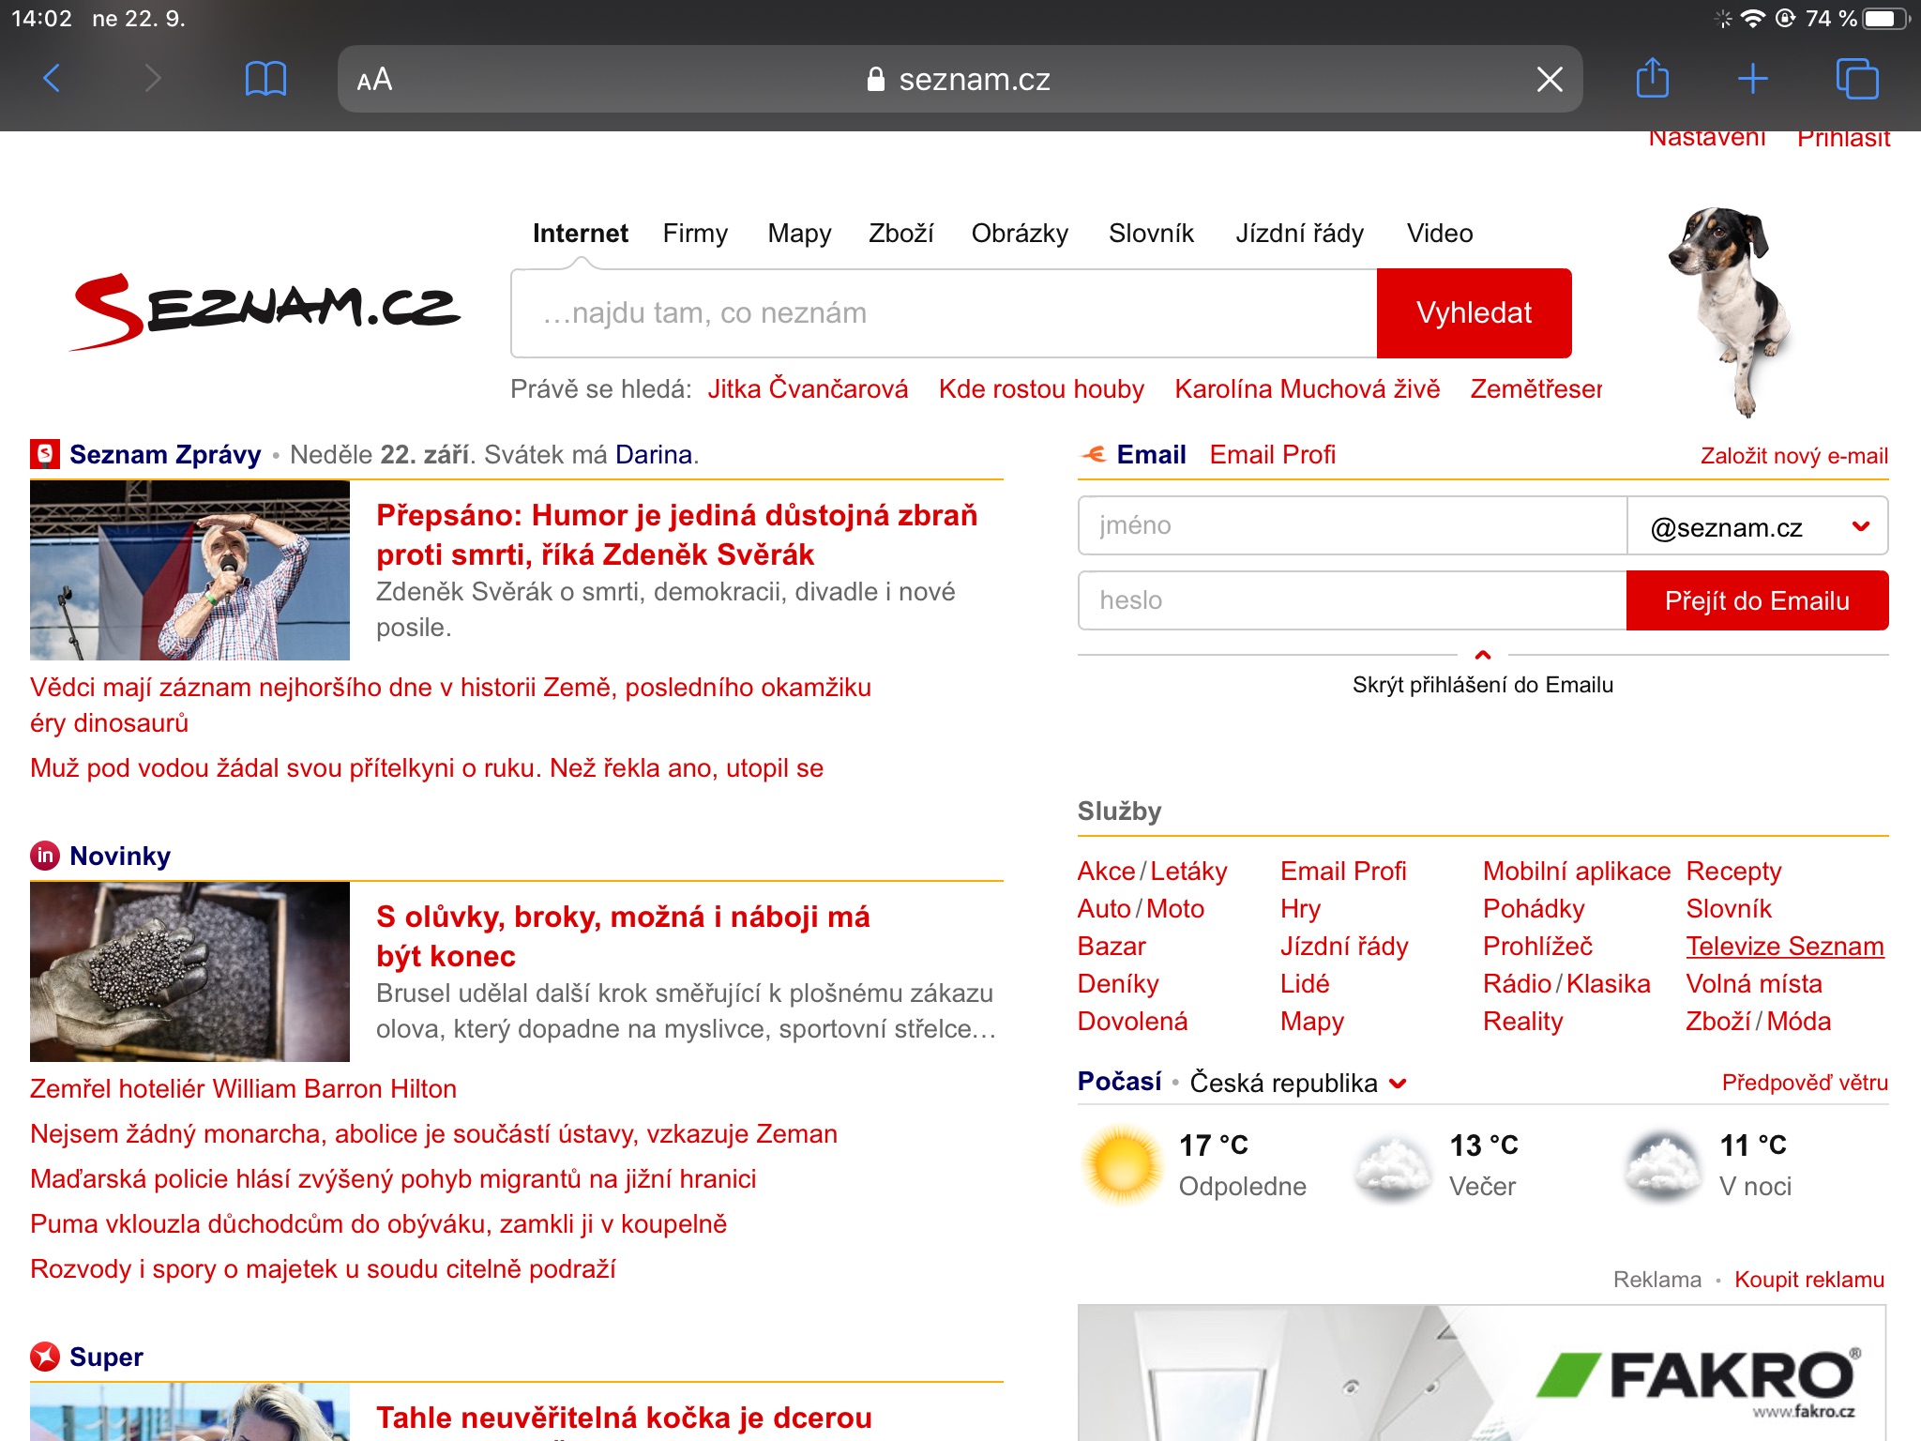This screenshot has height=1441, width=1921.
Task: Tap the Safari forward arrow
Action: pyautogui.click(x=153, y=79)
